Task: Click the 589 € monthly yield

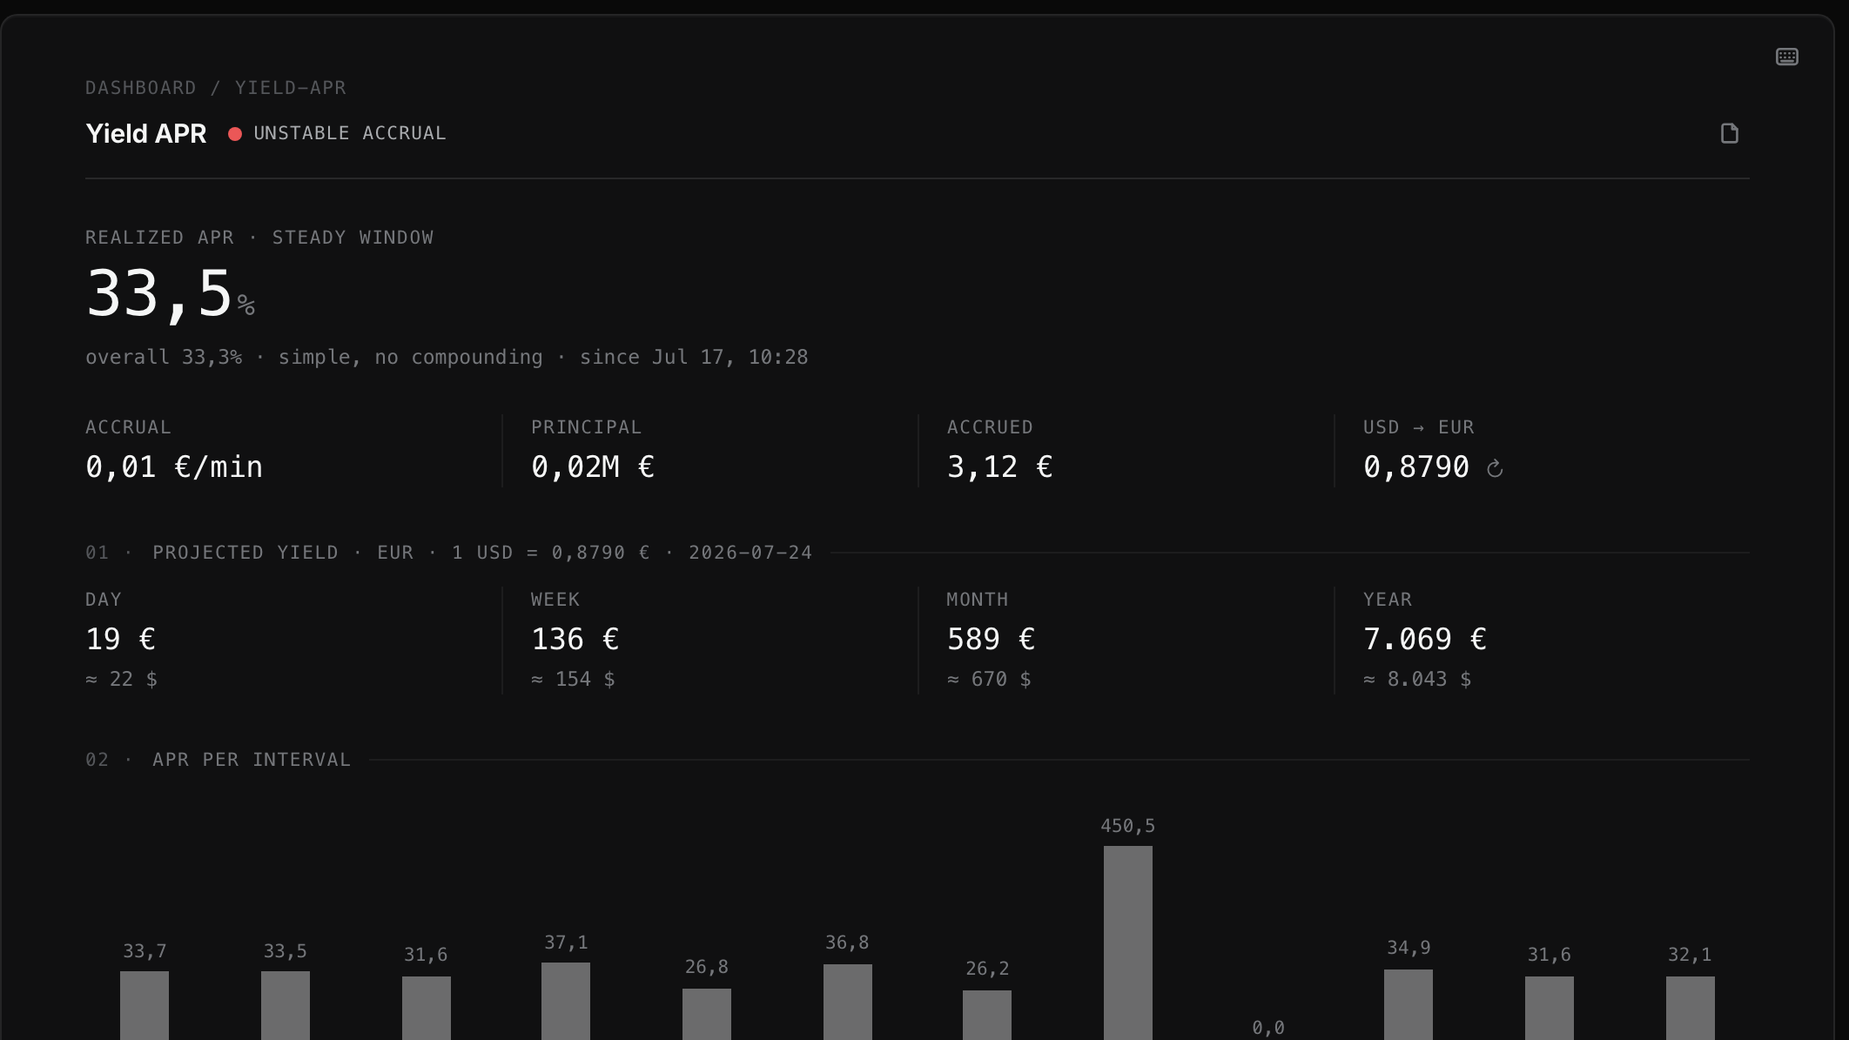Action: (x=992, y=640)
